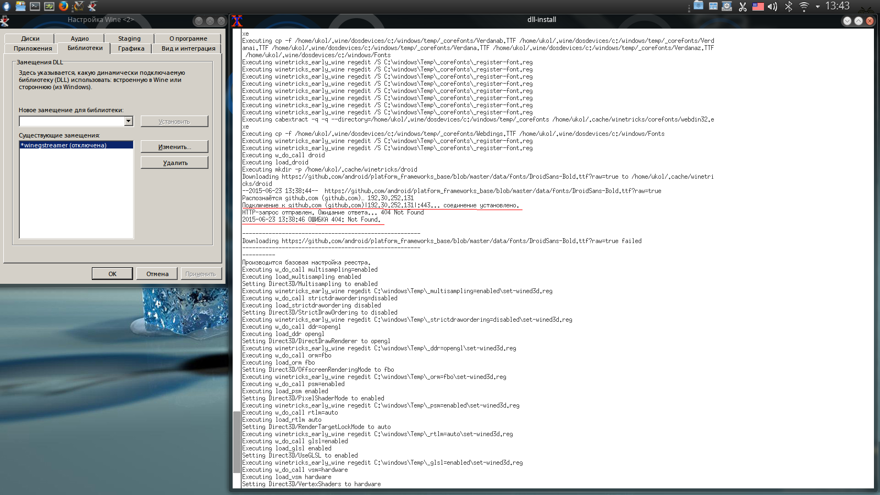This screenshot has width=880, height=495.
Task: Open the volume control in tray
Action: pos(773,7)
